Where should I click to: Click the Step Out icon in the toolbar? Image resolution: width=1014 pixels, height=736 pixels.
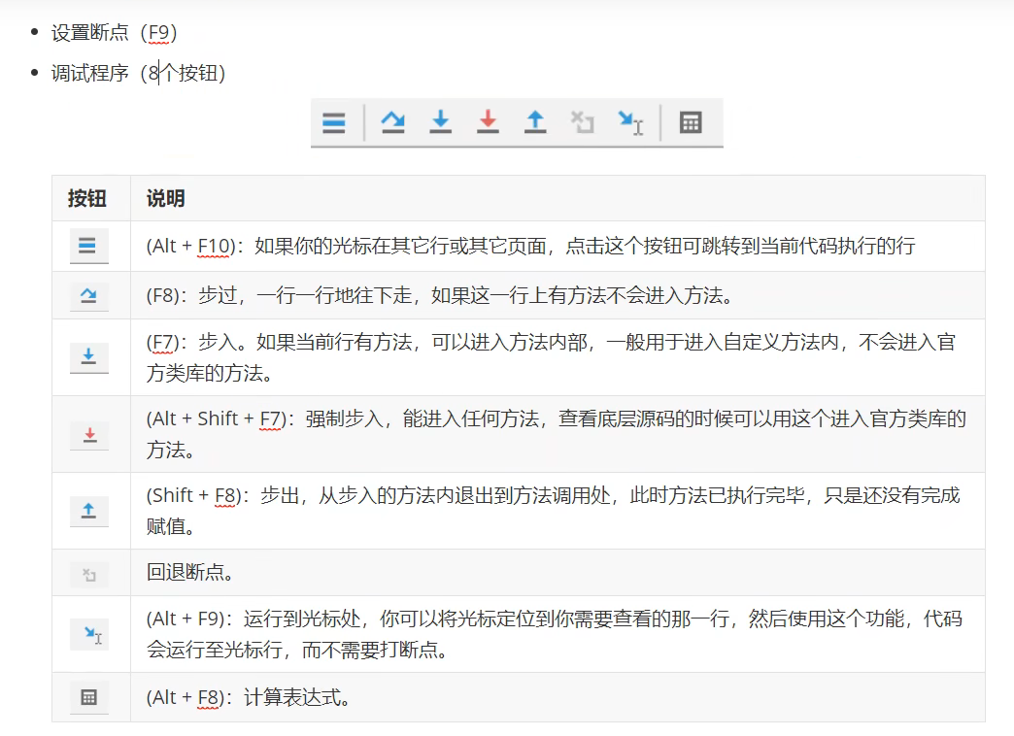(534, 122)
